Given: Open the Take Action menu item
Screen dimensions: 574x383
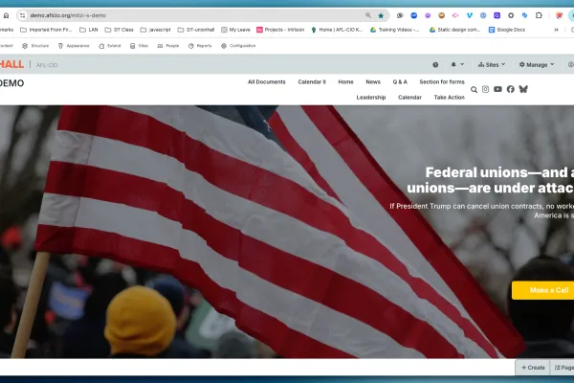Looking at the screenshot, I should (x=449, y=98).
